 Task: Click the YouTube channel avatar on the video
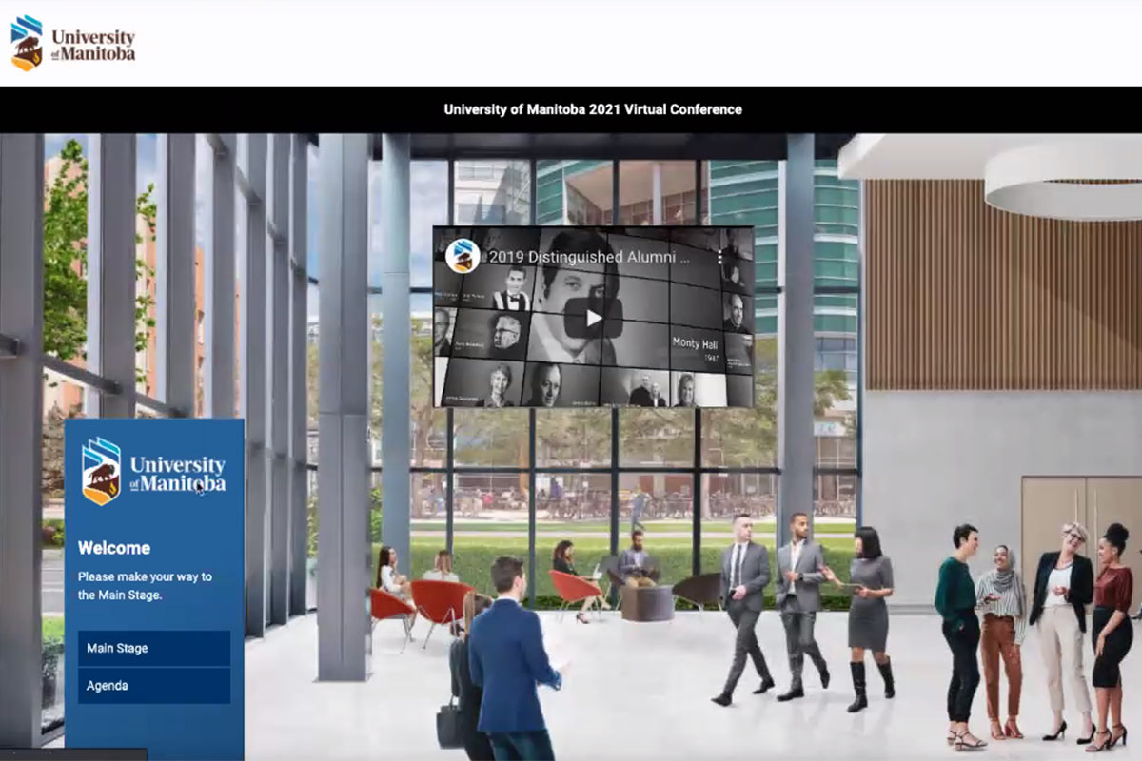click(463, 255)
